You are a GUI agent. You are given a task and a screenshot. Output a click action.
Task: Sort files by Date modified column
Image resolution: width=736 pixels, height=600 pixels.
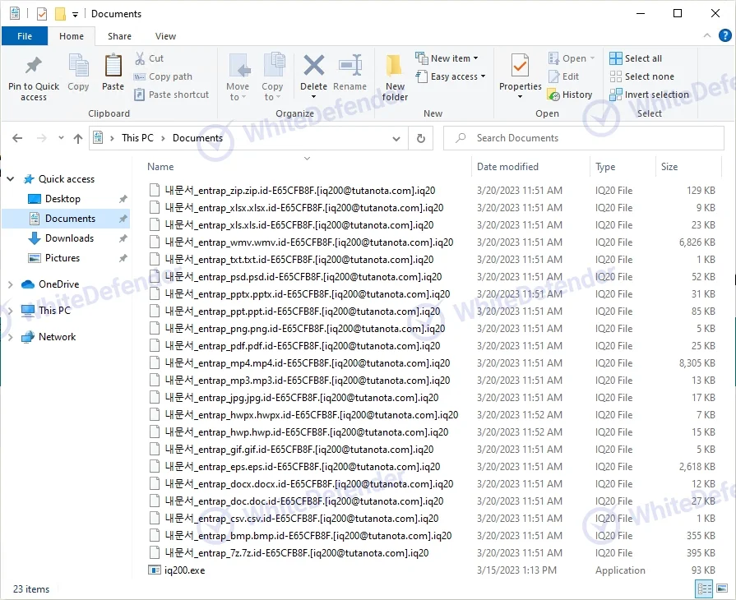[x=507, y=167]
